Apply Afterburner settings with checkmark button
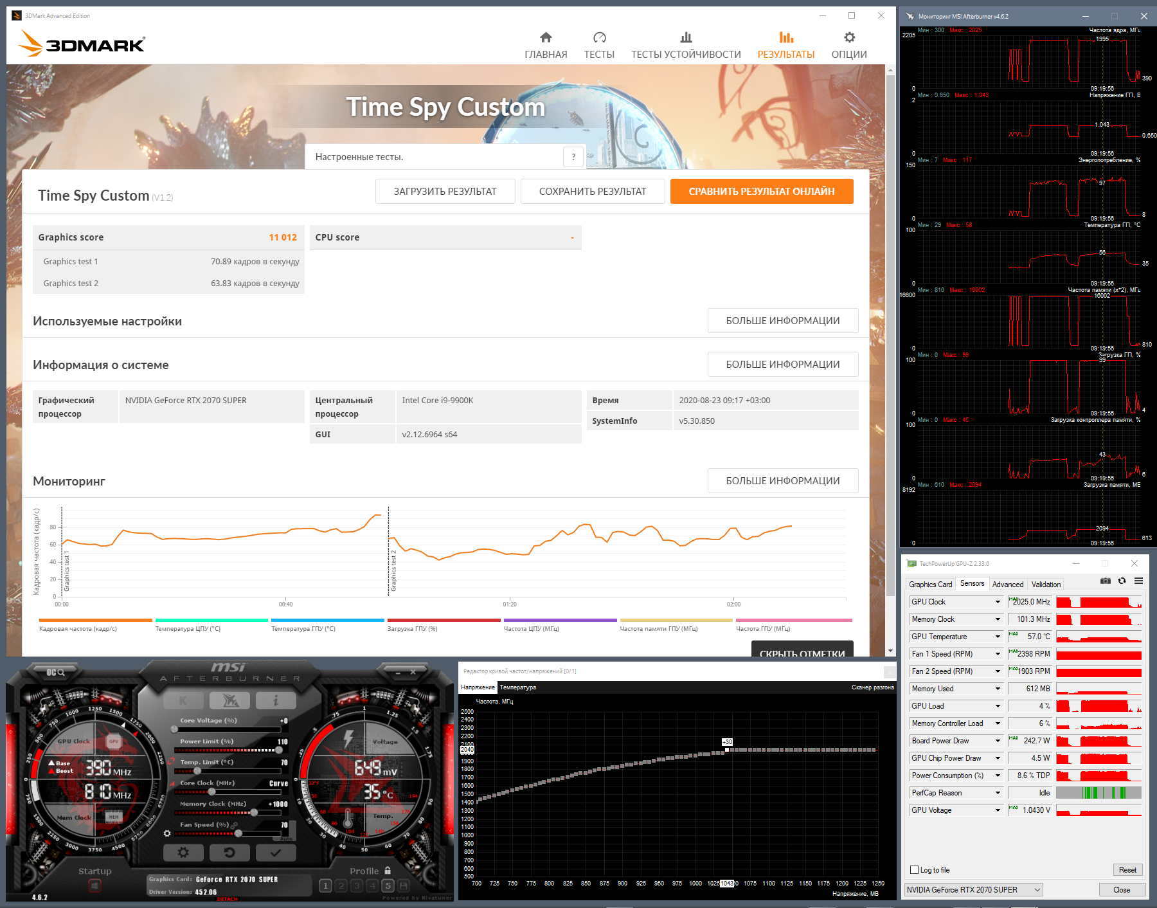This screenshot has width=1157, height=908. pos(276,853)
